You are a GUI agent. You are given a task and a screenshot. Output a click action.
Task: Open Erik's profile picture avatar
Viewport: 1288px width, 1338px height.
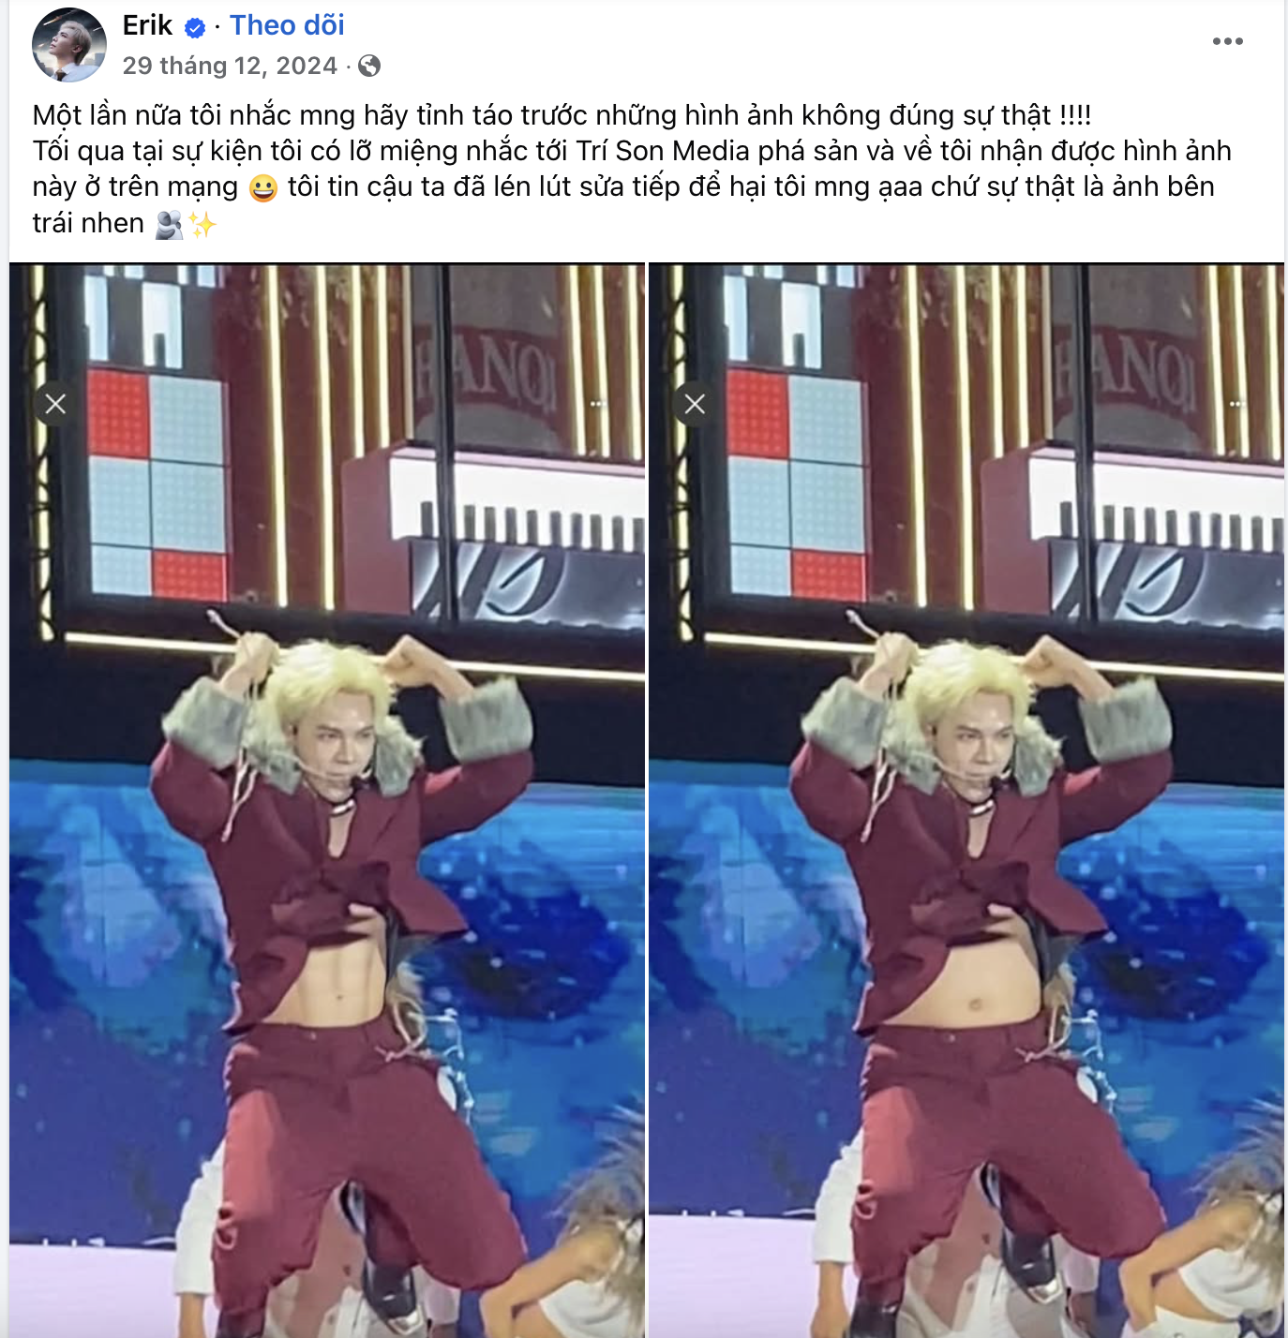pyautogui.click(x=69, y=45)
